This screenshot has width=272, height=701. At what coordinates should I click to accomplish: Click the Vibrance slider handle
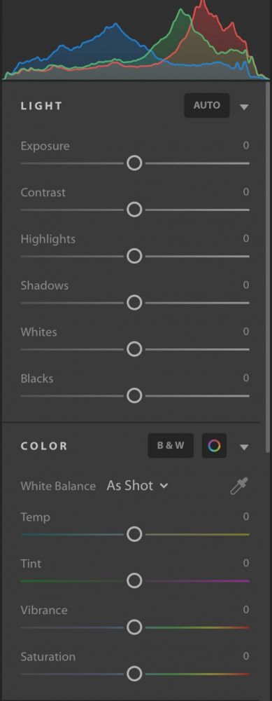click(x=134, y=627)
